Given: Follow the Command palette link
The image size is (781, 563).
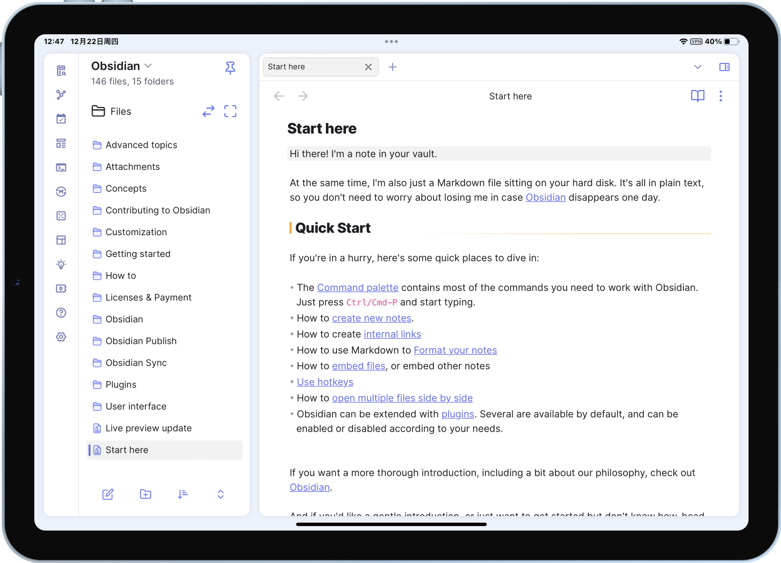Looking at the screenshot, I should (357, 288).
